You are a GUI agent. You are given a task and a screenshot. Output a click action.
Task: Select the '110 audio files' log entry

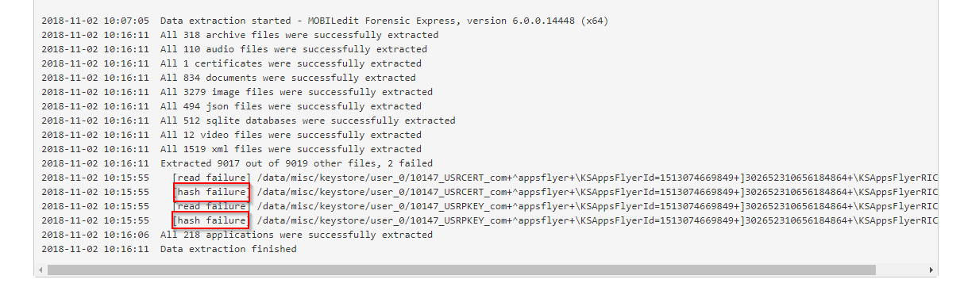(x=234, y=49)
